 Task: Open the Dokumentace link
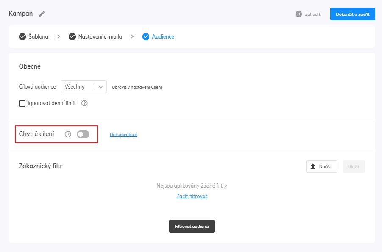[x=123, y=134]
